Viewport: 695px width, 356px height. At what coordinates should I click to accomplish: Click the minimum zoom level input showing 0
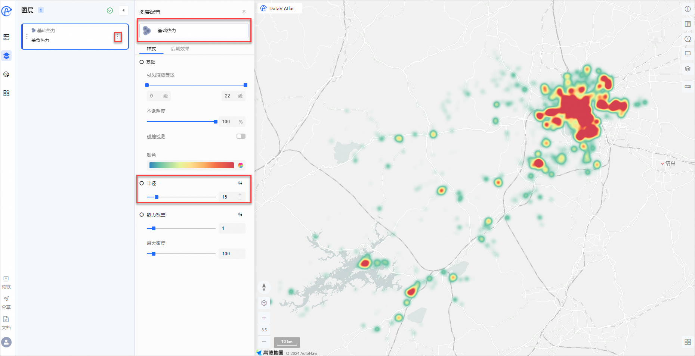(159, 96)
